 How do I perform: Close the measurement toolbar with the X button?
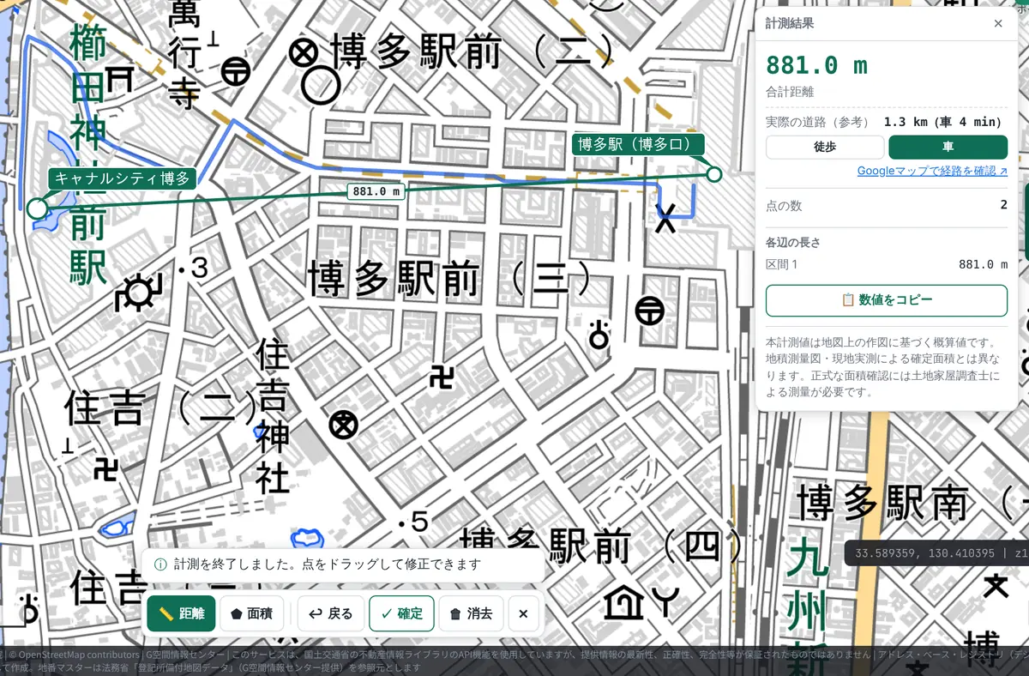[x=523, y=613]
